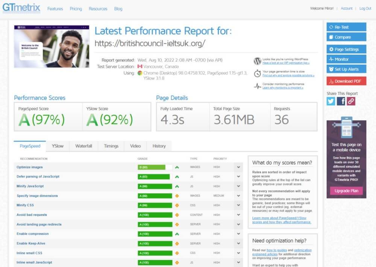This screenshot has height=267, width=376.
Task: Expand the Optimize images recommendation
Action: [x=238, y=167]
